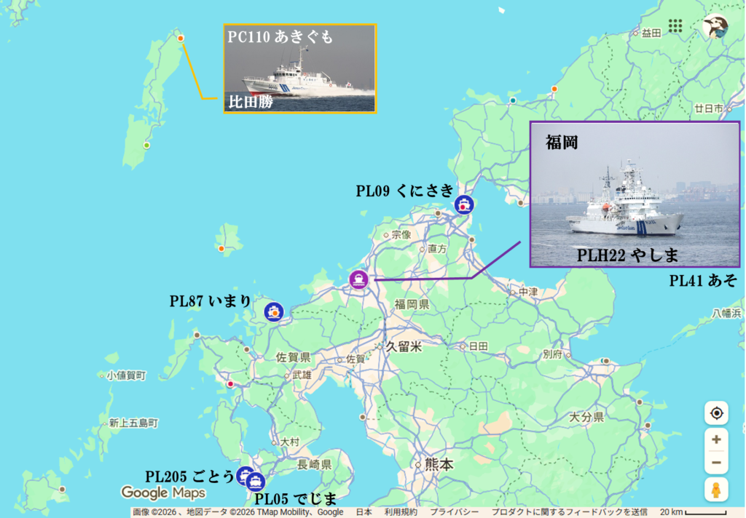Select the PL09 くにさき ship marker

[464, 205]
